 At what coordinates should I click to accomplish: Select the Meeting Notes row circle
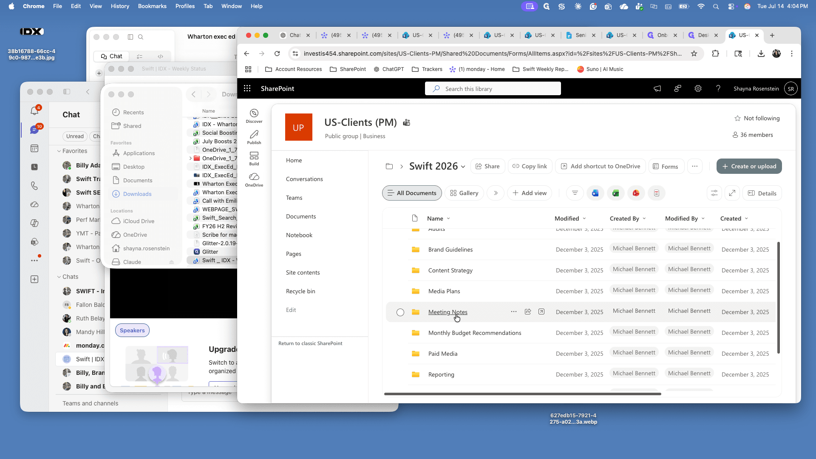click(x=400, y=312)
